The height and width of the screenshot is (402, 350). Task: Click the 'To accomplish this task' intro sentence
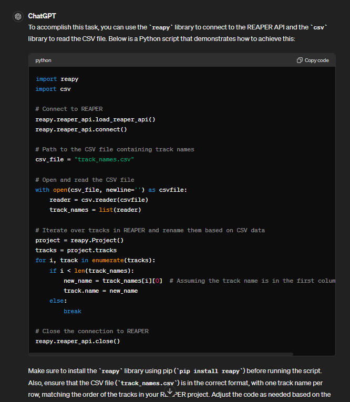[177, 33]
